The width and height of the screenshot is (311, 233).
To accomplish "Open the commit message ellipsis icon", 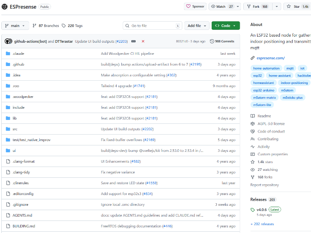I will pos(133,41).
